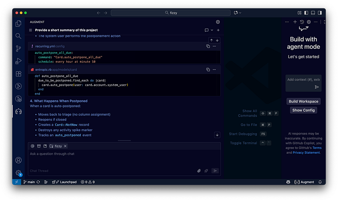Start a new Augment chat with plus
Image resolution: width=338 pixels, height=201 pixels.
218,30
